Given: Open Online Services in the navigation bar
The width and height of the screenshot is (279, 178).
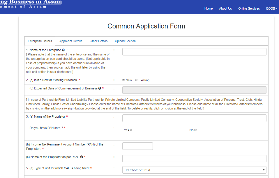Looking at the screenshot, I should coord(249,9).
